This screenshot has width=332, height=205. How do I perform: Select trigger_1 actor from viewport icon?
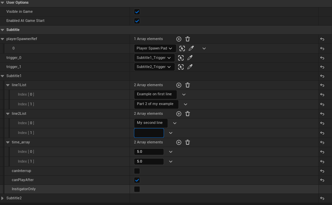[x=181, y=67]
